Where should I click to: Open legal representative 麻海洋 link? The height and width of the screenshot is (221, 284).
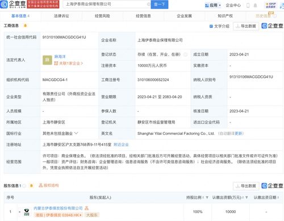pyautogui.click(x=60, y=57)
